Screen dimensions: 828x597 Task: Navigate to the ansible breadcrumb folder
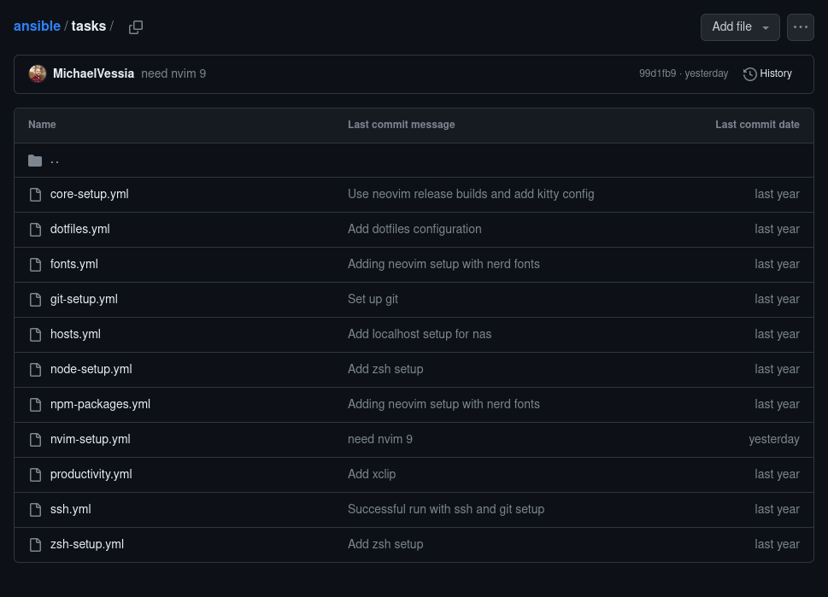(x=37, y=26)
